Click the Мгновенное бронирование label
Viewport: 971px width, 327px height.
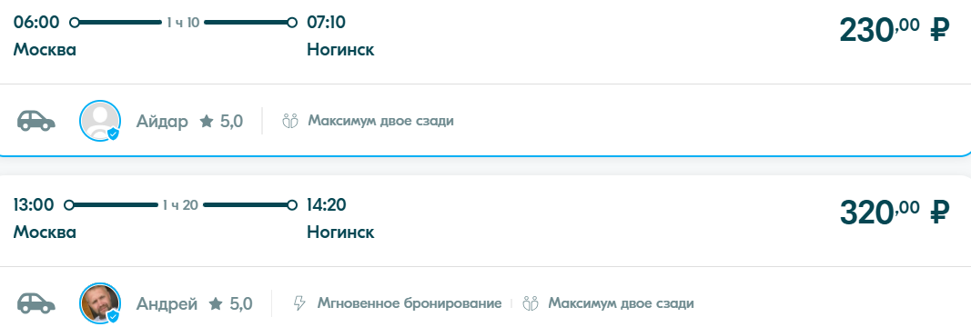coord(410,303)
